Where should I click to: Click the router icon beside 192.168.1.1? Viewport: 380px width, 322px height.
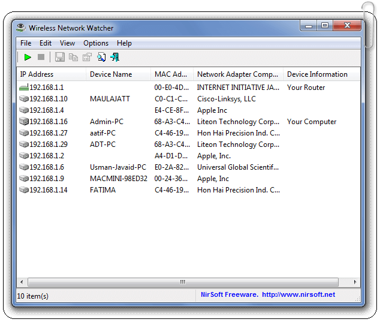point(24,88)
